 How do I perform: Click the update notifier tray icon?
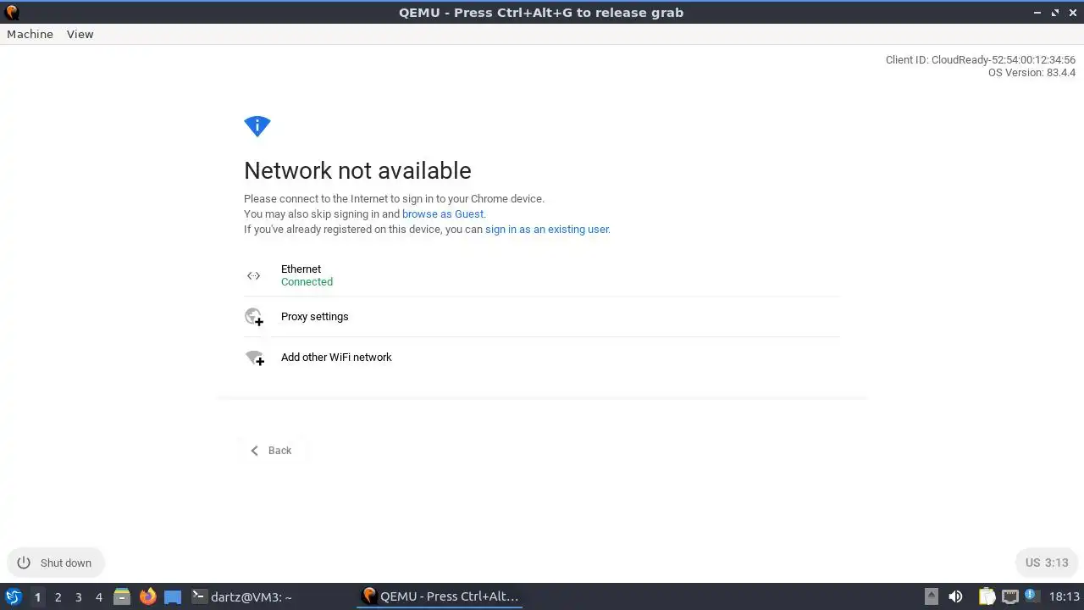(1031, 596)
